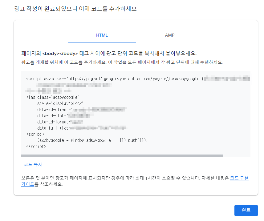Click the data-ad-format attribute line
This screenshot has width=264, height=221.
point(60,122)
